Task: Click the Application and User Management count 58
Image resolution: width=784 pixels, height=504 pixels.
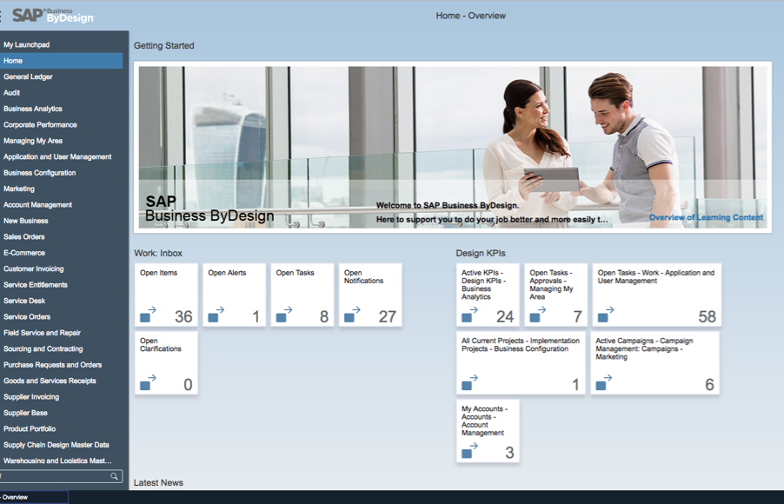Action: 707,316
